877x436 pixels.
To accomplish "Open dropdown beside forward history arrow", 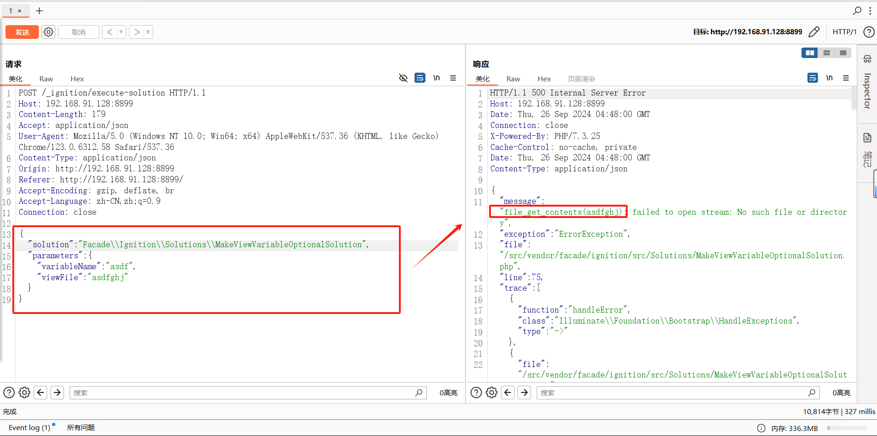I will click(x=148, y=32).
